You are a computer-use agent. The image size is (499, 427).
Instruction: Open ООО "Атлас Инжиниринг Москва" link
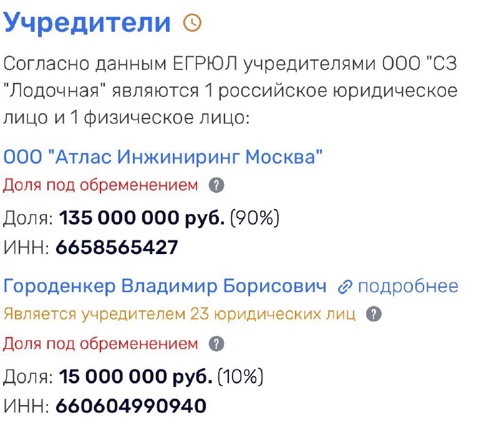(x=163, y=157)
